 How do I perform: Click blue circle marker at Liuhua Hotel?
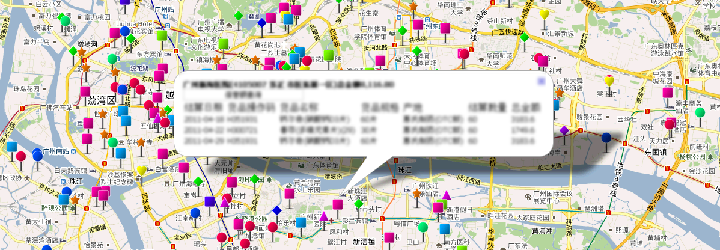tap(125, 31)
